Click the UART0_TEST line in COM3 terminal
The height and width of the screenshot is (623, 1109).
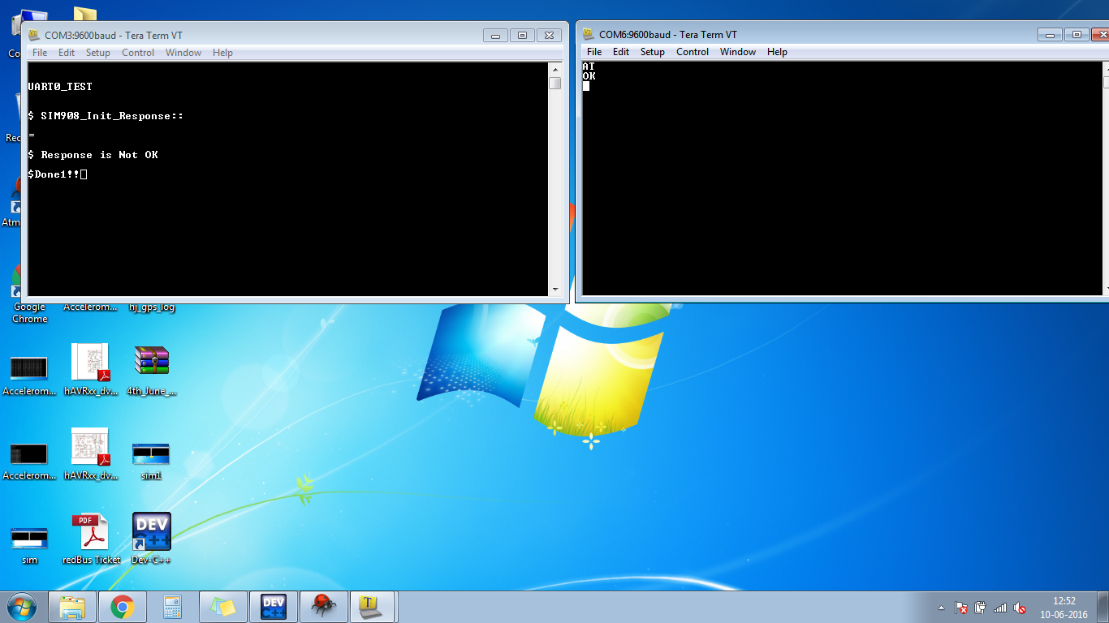tap(60, 87)
